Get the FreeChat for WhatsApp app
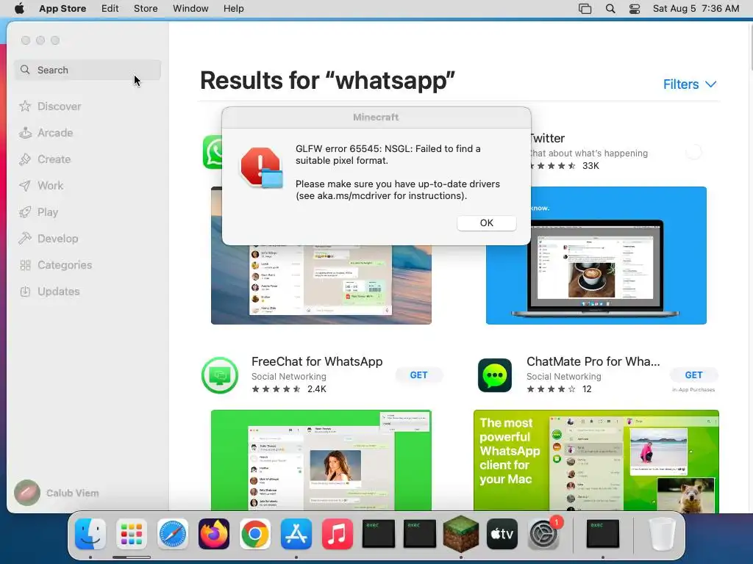 tap(418, 375)
